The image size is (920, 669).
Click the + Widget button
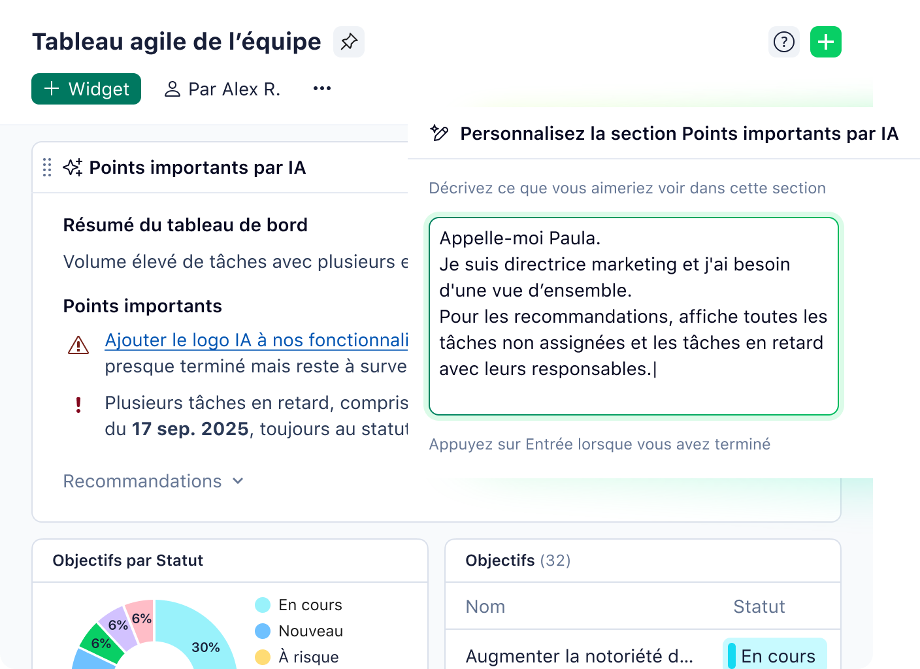click(86, 88)
